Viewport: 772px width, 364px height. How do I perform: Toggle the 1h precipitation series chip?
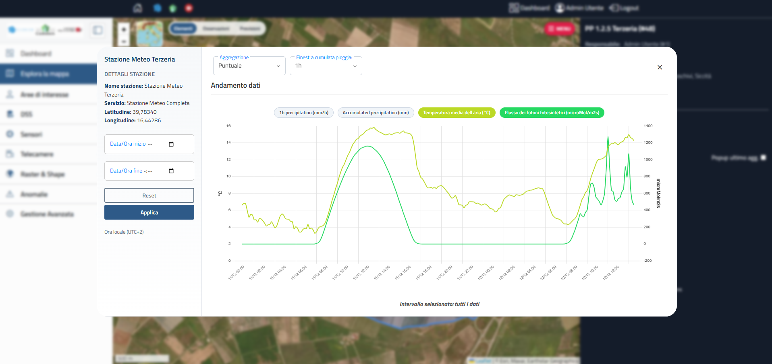(x=304, y=113)
